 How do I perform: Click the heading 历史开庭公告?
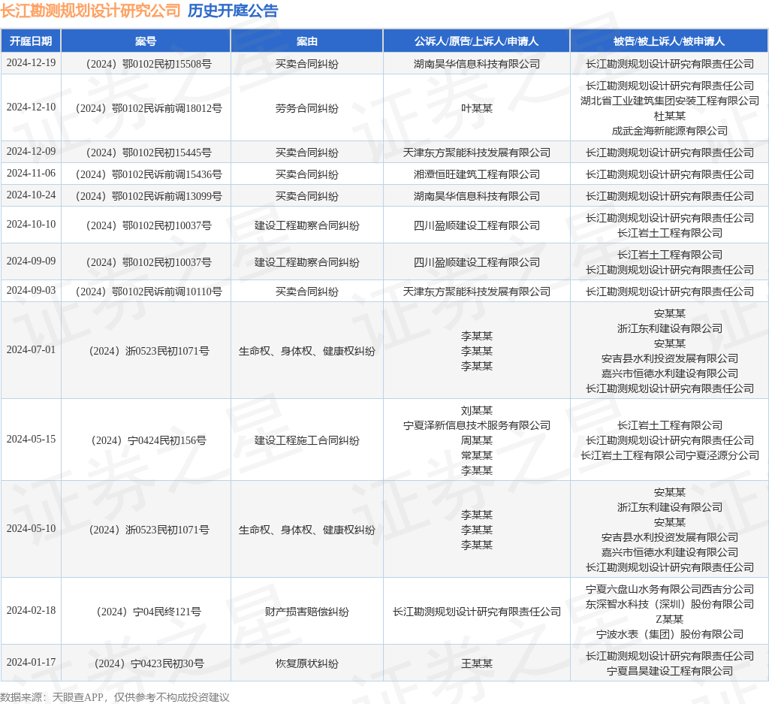[233, 11]
